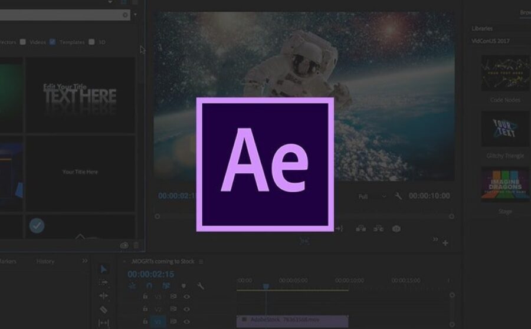Toggle V2 track output eye
The image size is (531, 329).
click(186, 309)
